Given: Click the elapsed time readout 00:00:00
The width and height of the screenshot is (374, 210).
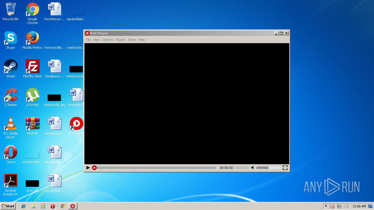Looking at the screenshot, I should (226, 168).
